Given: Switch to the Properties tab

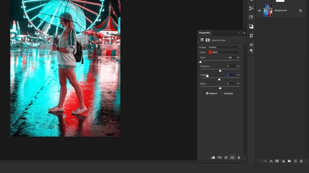Looking at the screenshot, I should [205, 33].
